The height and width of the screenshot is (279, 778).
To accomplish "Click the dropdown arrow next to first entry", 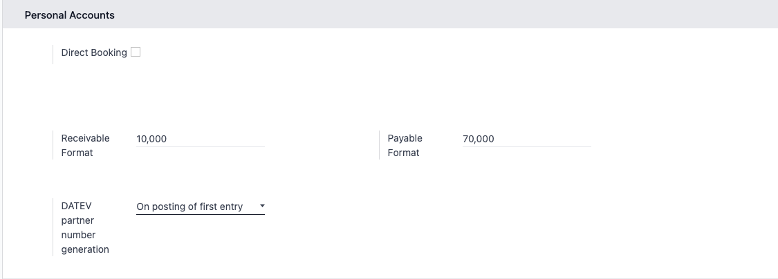I will [x=262, y=206].
